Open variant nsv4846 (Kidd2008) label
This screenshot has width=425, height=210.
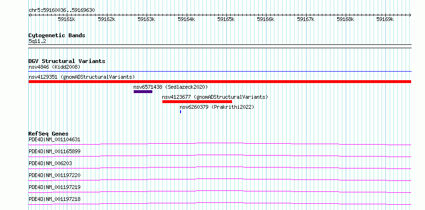pyautogui.click(x=54, y=67)
